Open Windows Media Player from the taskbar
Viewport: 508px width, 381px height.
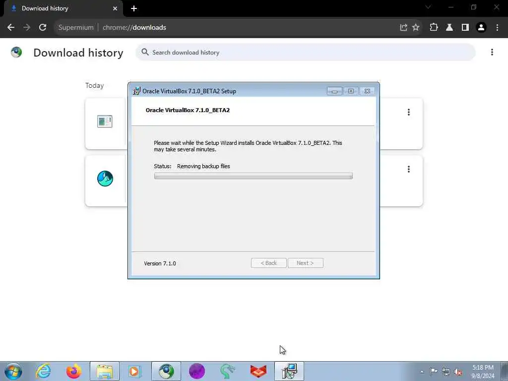[x=134, y=371]
